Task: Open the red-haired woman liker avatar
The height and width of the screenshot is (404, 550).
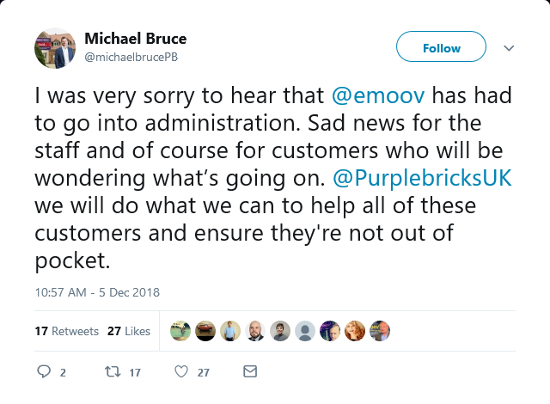Action: [355, 331]
